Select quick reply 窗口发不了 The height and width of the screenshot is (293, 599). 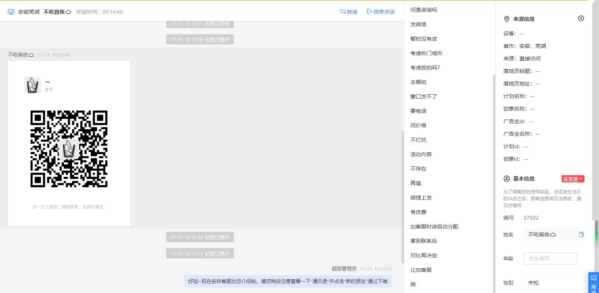coord(424,97)
